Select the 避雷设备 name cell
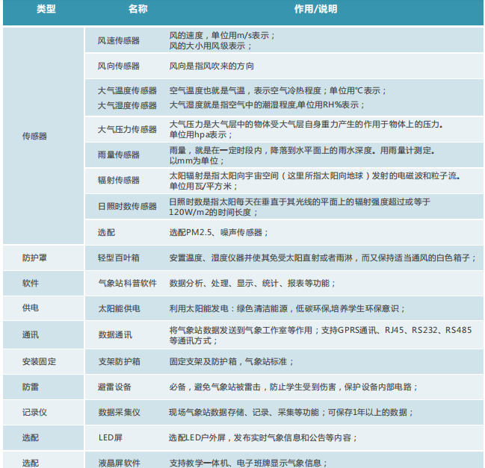Viewport: 485px width, 468px height. (x=114, y=387)
